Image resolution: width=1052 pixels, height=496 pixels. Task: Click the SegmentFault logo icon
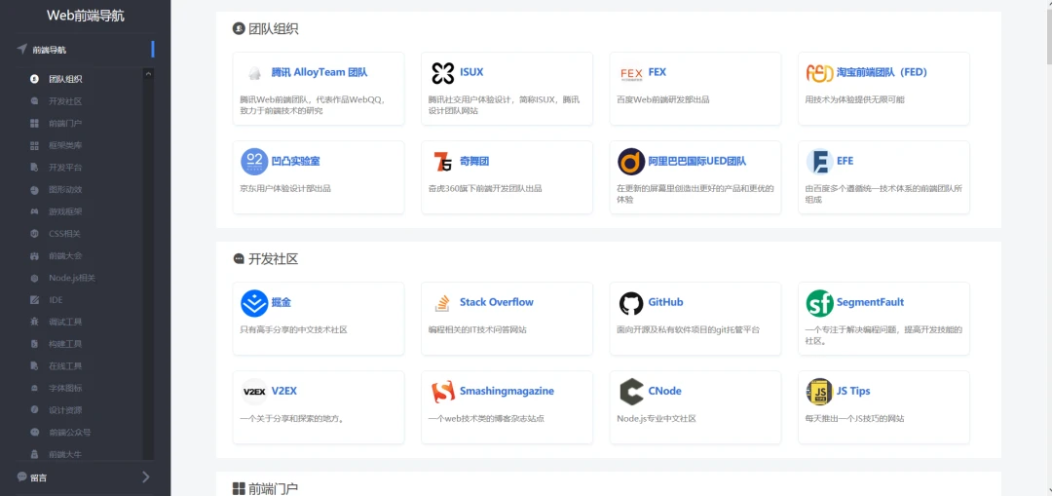[x=819, y=303]
